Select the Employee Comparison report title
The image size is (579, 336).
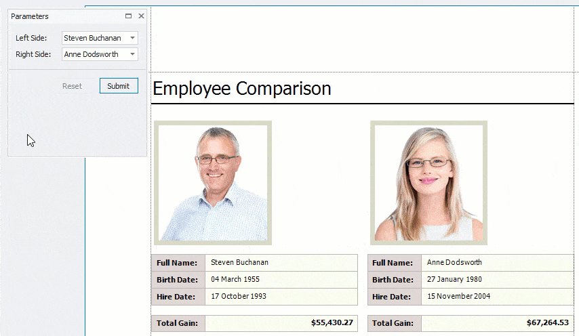(242, 89)
